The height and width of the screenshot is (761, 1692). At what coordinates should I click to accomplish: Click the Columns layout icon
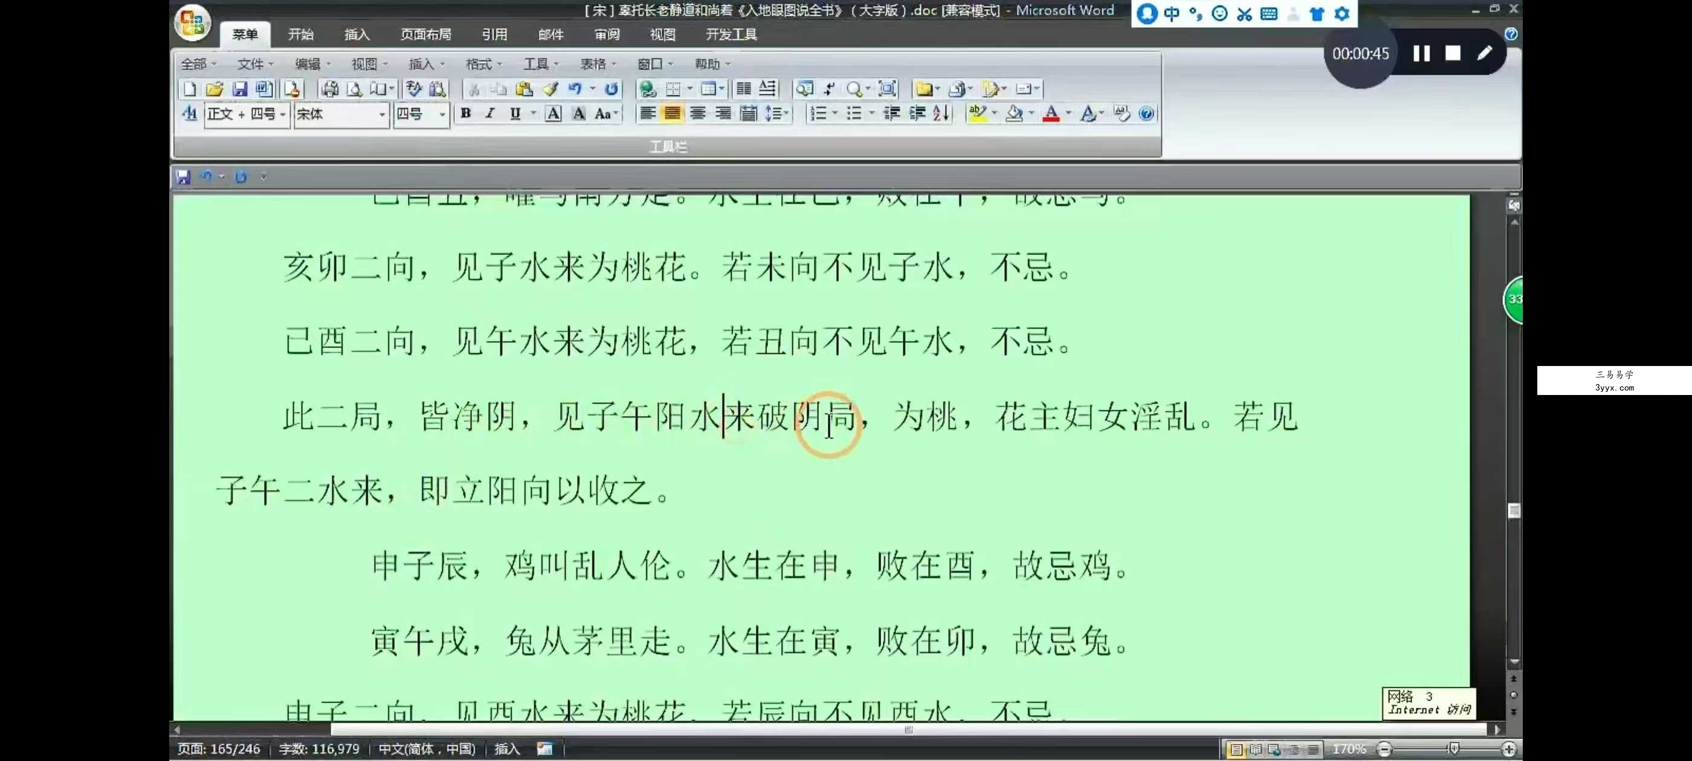(743, 89)
